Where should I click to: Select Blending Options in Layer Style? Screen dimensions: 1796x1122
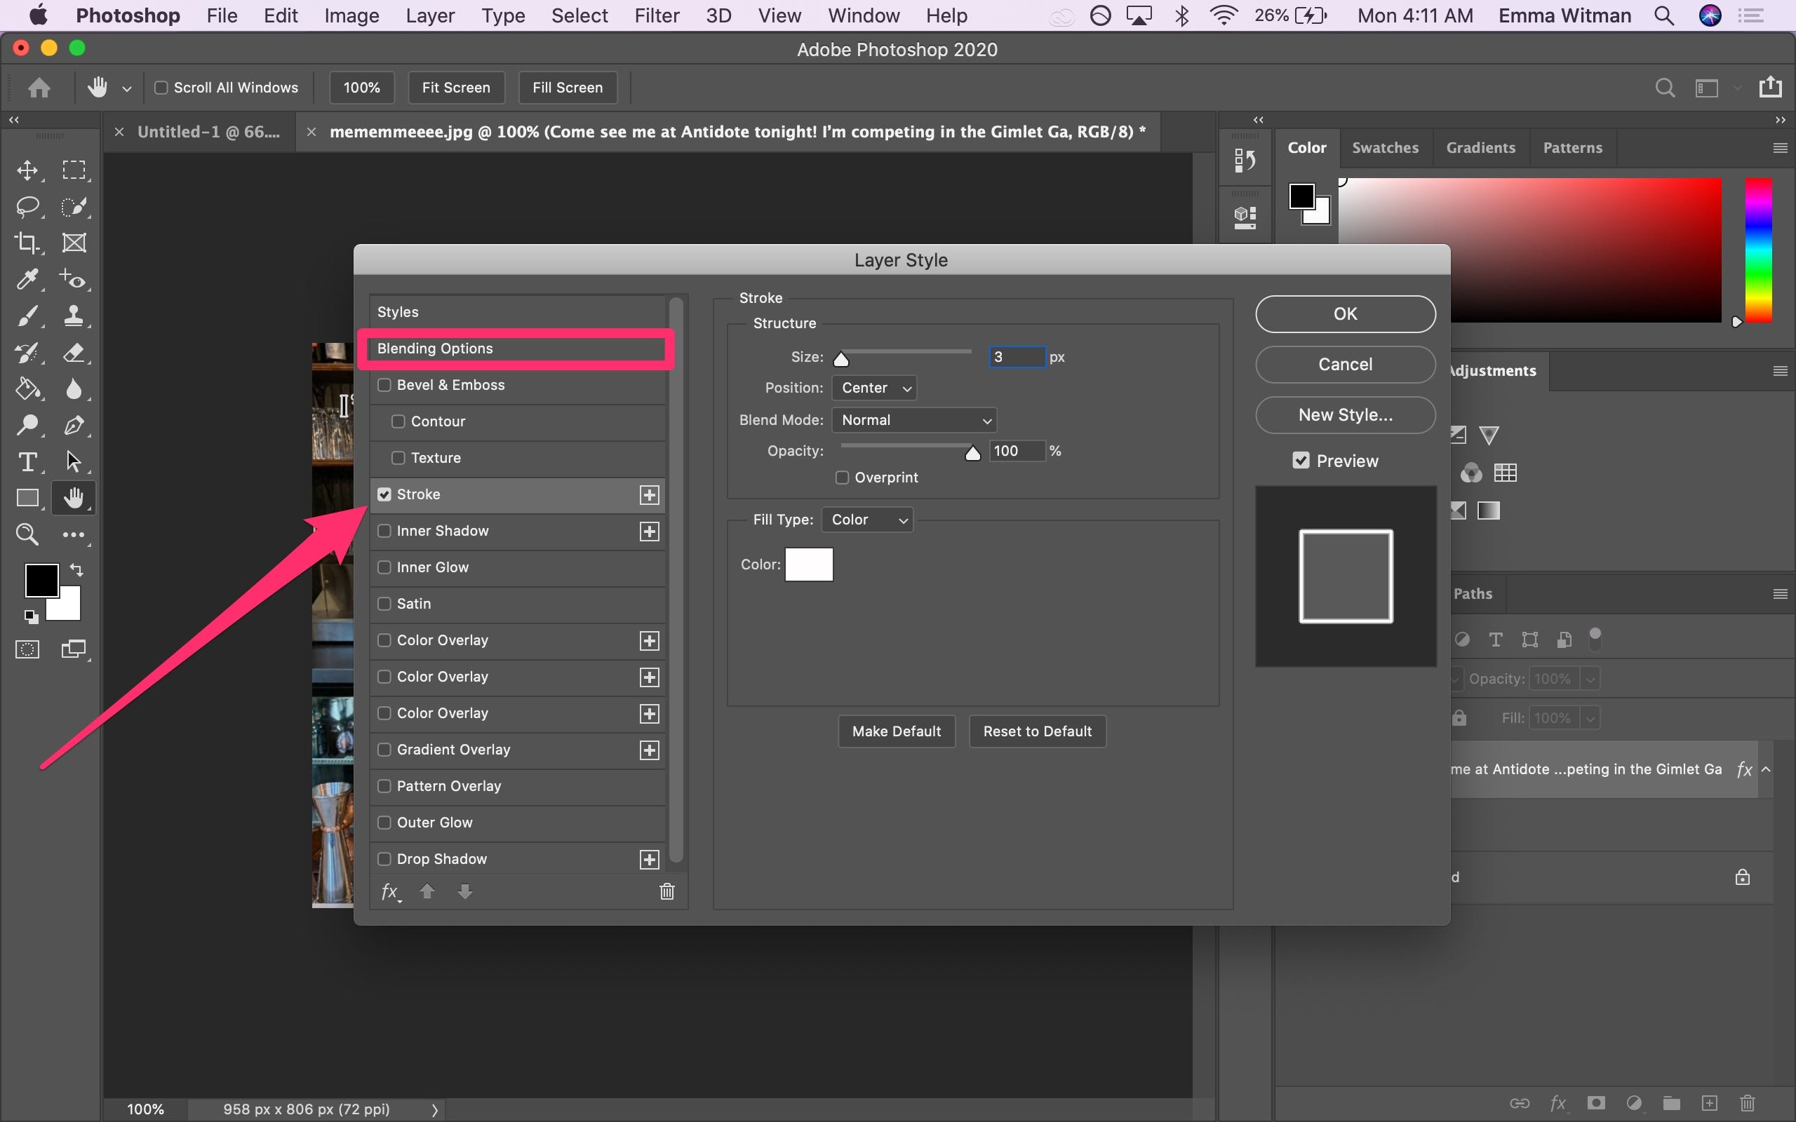[x=516, y=349]
